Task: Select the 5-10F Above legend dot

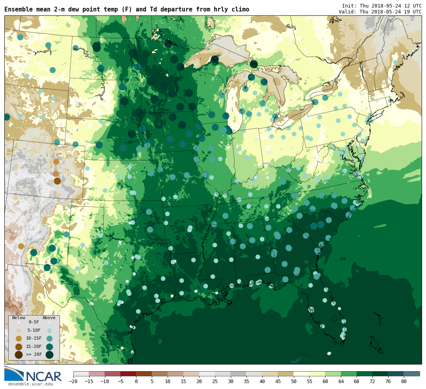Action: (x=49, y=331)
